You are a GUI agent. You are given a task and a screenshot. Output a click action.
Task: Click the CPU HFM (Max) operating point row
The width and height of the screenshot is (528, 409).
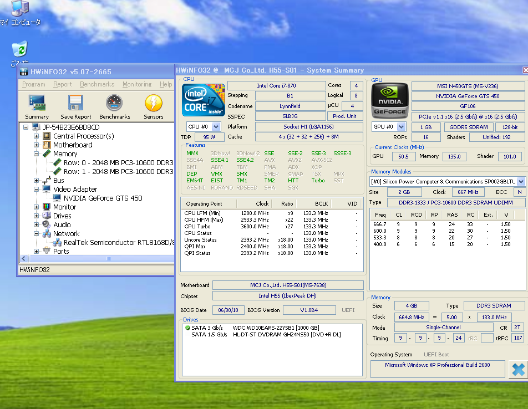click(271, 219)
